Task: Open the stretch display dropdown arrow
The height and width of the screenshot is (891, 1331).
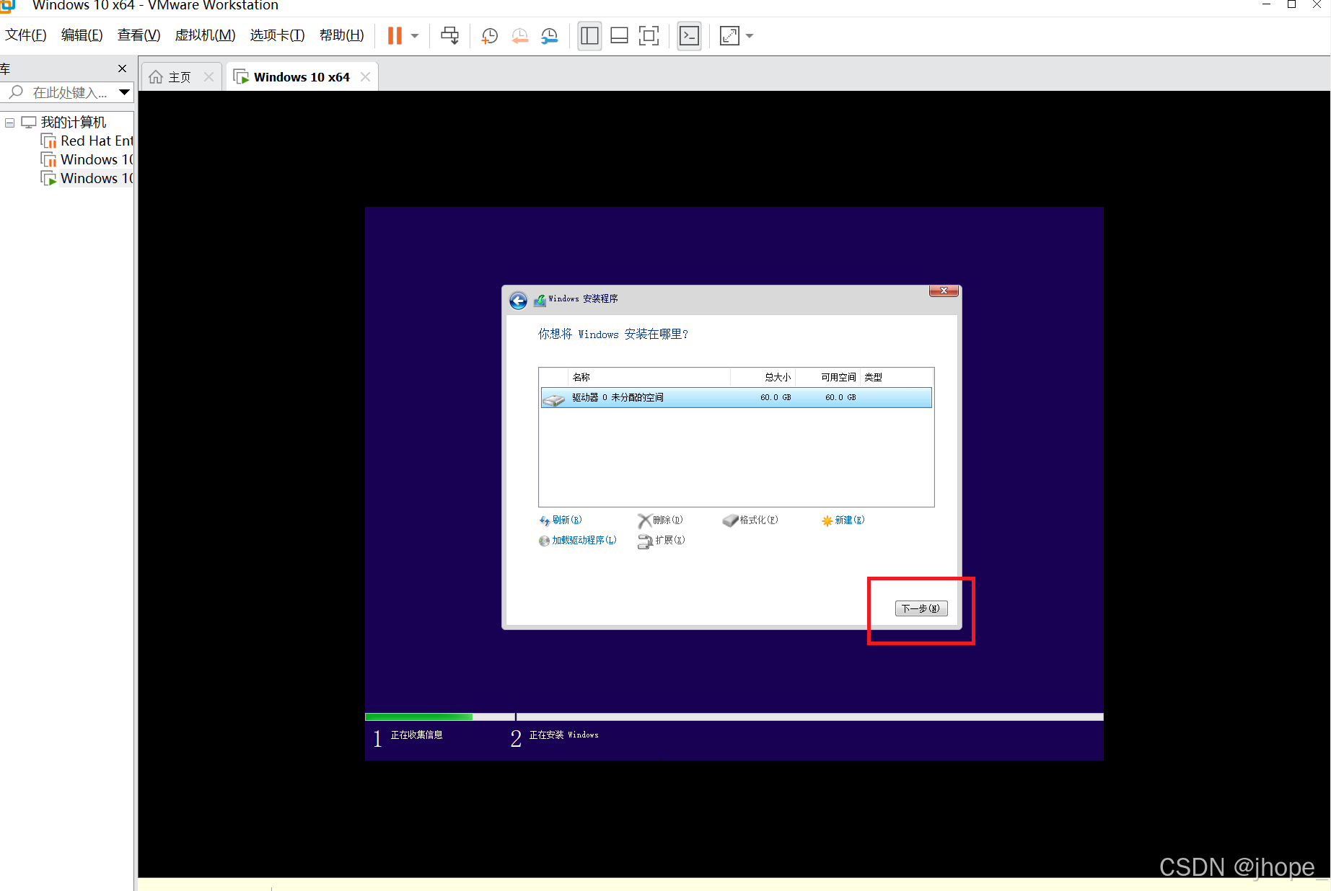Action: (x=750, y=36)
